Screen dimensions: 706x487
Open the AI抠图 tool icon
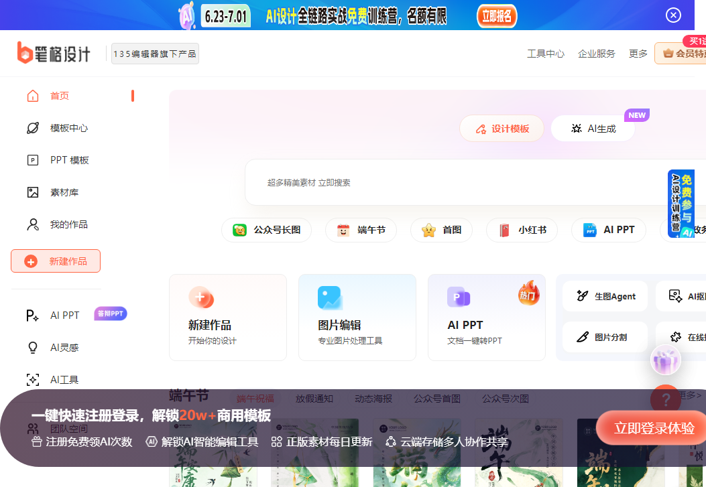click(x=675, y=296)
